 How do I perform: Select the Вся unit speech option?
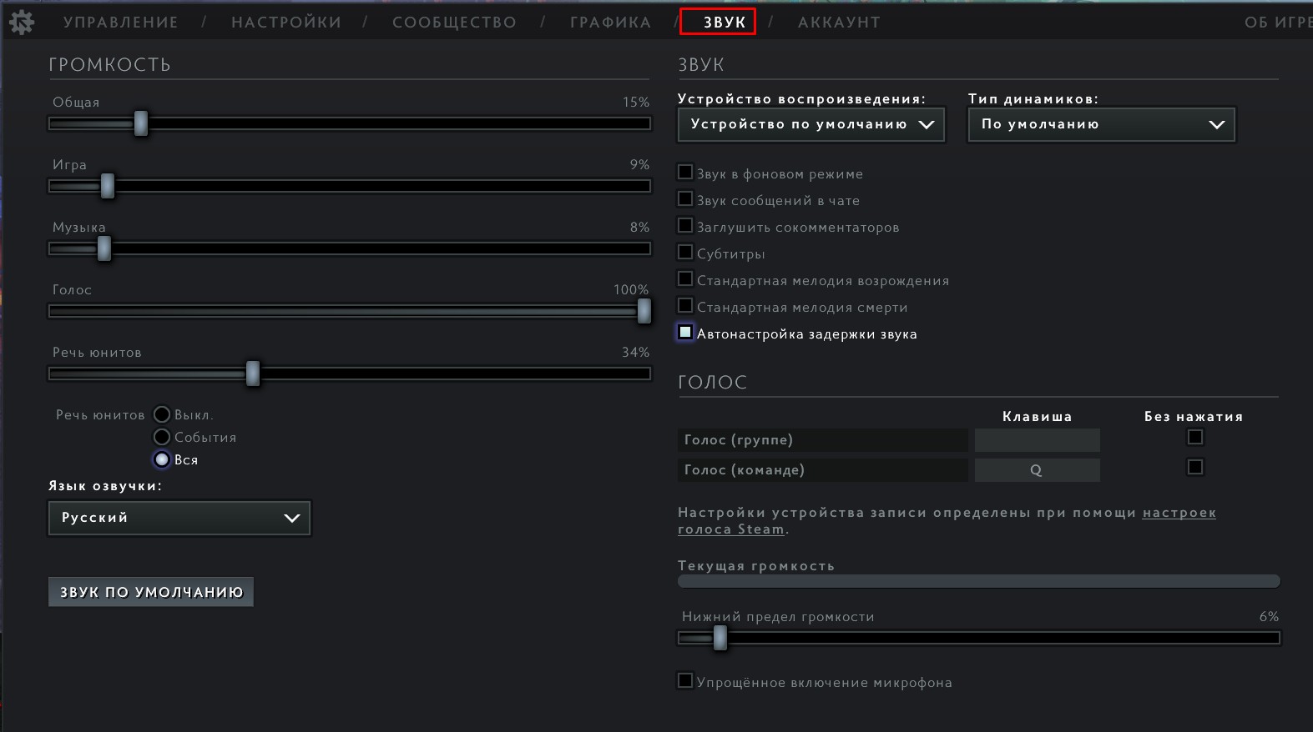(x=162, y=459)
